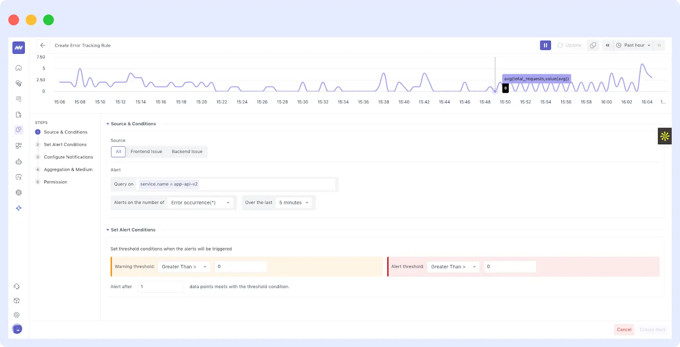Select the All source option
The width and height of the screenshot is (680, 347).
(x=118, y=152)
